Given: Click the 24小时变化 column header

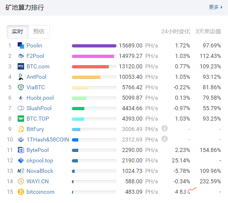Looking at the screenshot, I should pyautogui.click(x=175, y=31).
